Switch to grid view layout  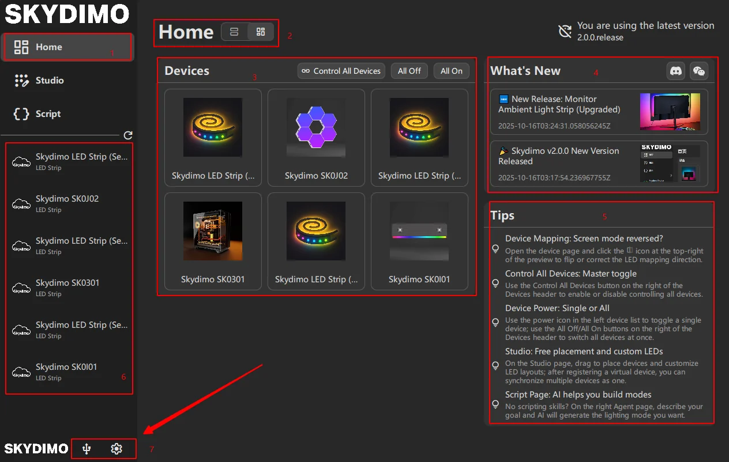coord(261,32)
